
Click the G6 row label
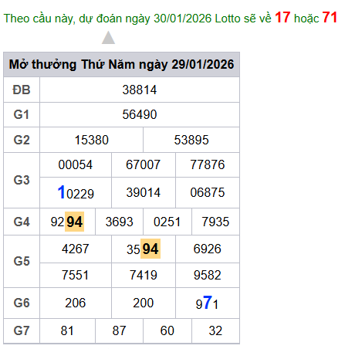pos(22,303)
